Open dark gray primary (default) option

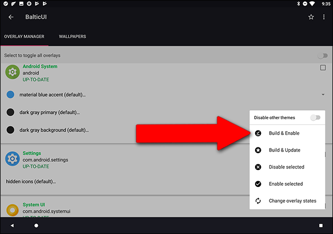click(x=50, y=112)
